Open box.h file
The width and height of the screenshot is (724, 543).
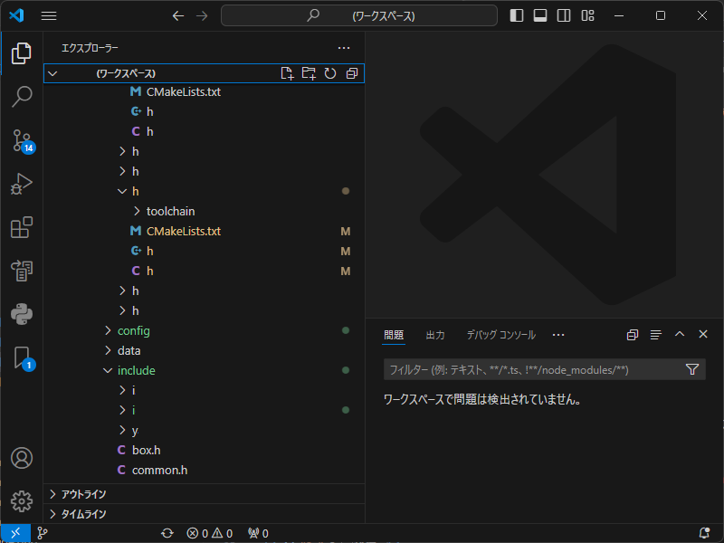click(x=205, y=450)
